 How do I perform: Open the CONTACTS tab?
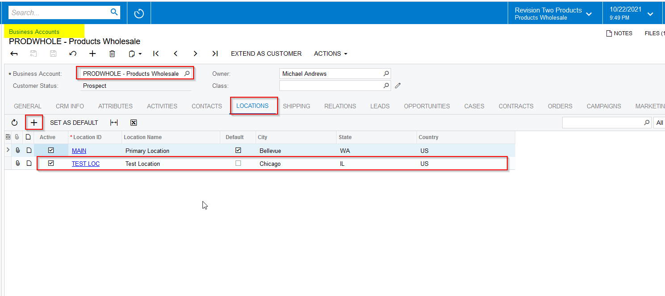[x=207, y=106]
